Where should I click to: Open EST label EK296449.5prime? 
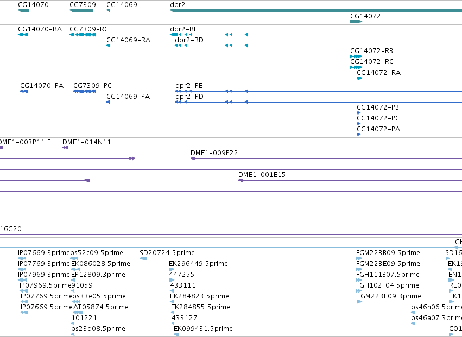(x=198, y=264)
